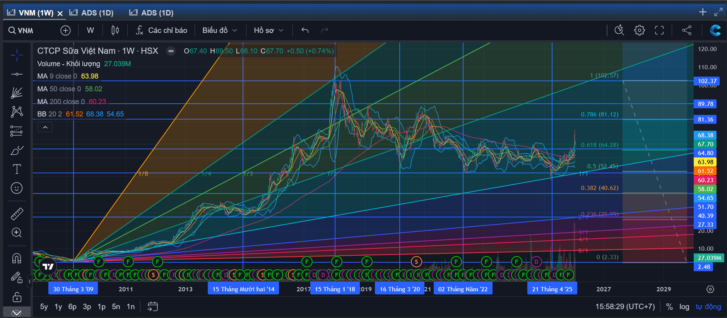The height and width of the screenshot is (318, 727).
Task: Open chart settings gear
Action: (640, 30)
